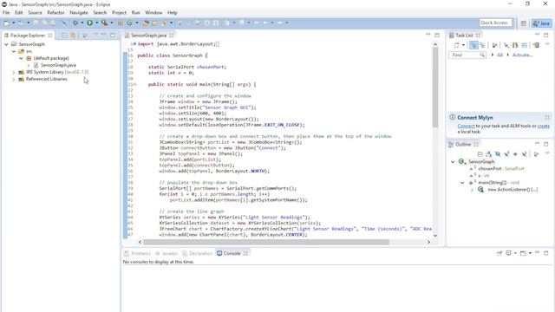Viewport: 555px width, 312px height.
Task: Click Open Console icon in Console toolbar
Action: point(523,253)
